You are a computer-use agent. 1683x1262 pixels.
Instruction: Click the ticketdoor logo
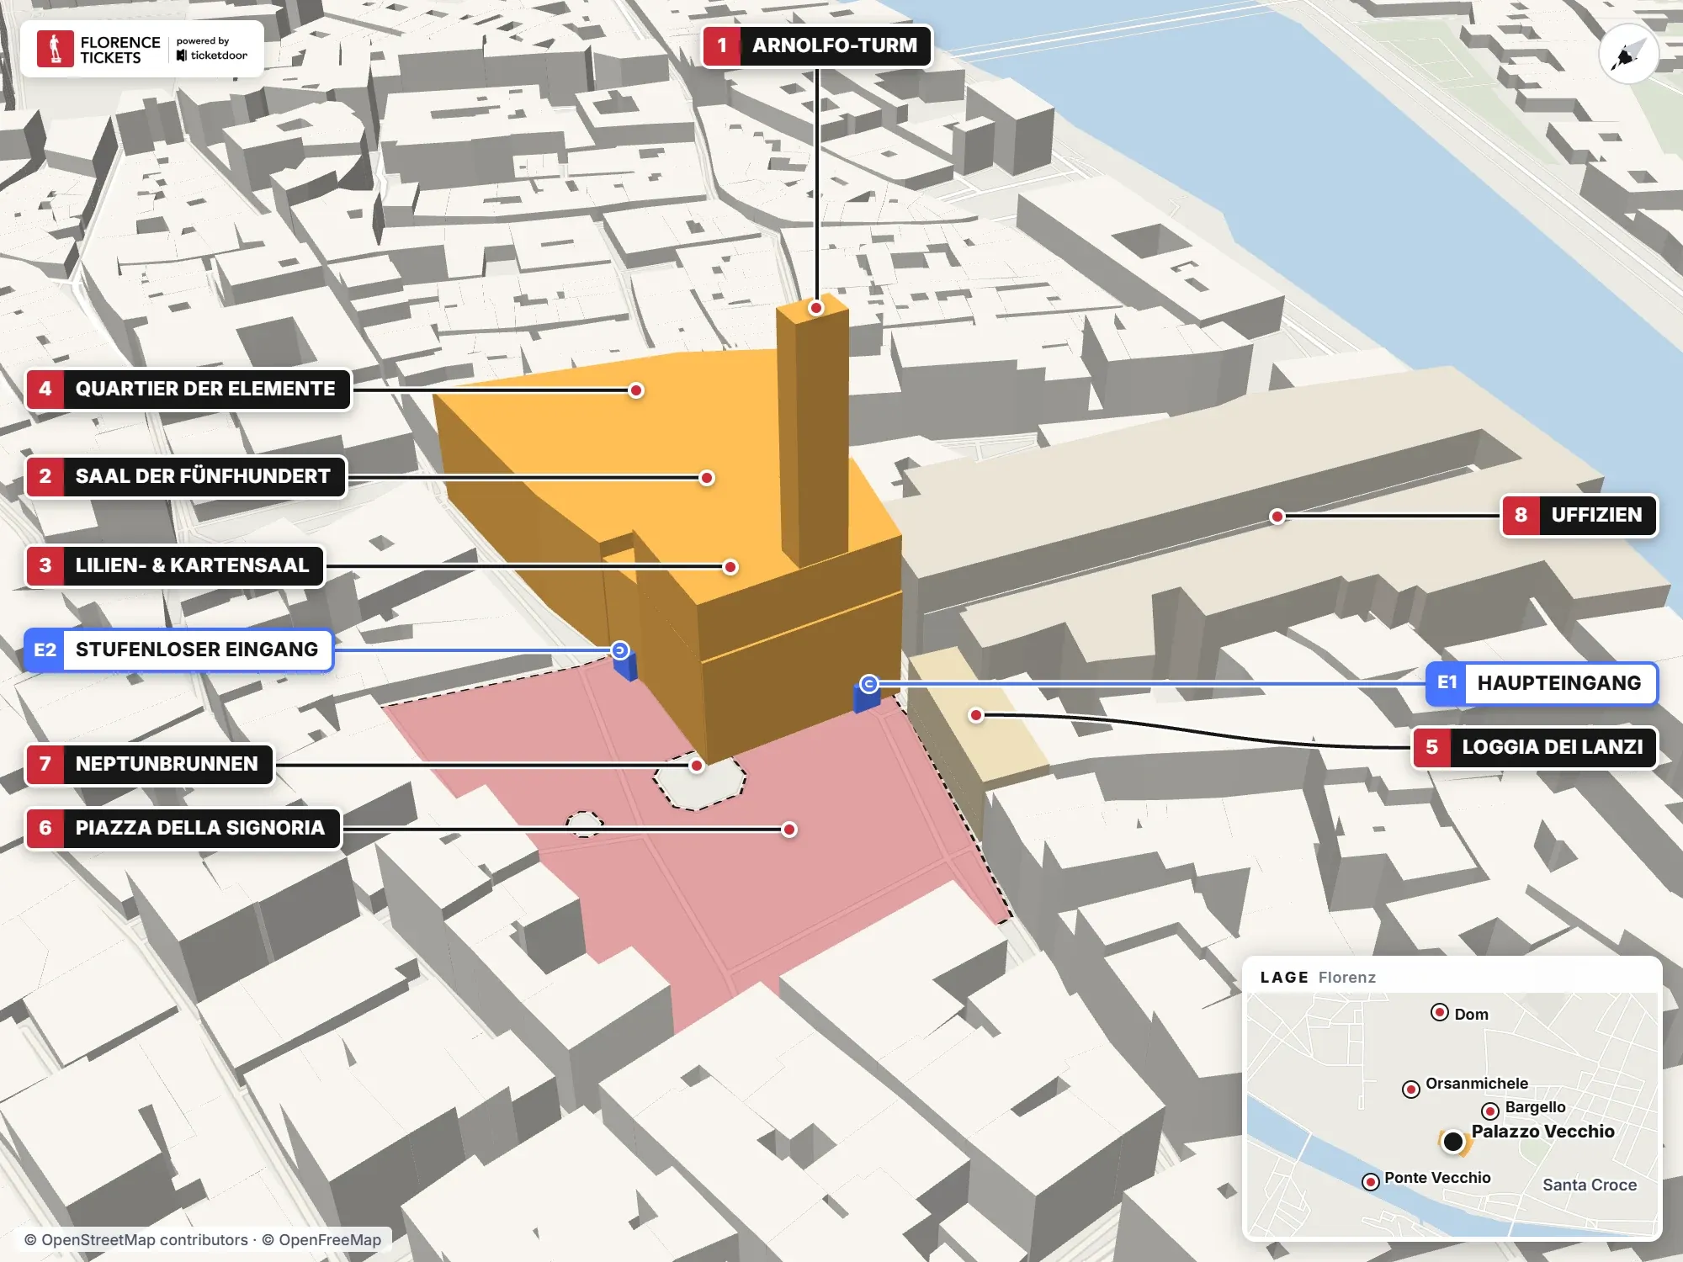click(x=212, y=56)
